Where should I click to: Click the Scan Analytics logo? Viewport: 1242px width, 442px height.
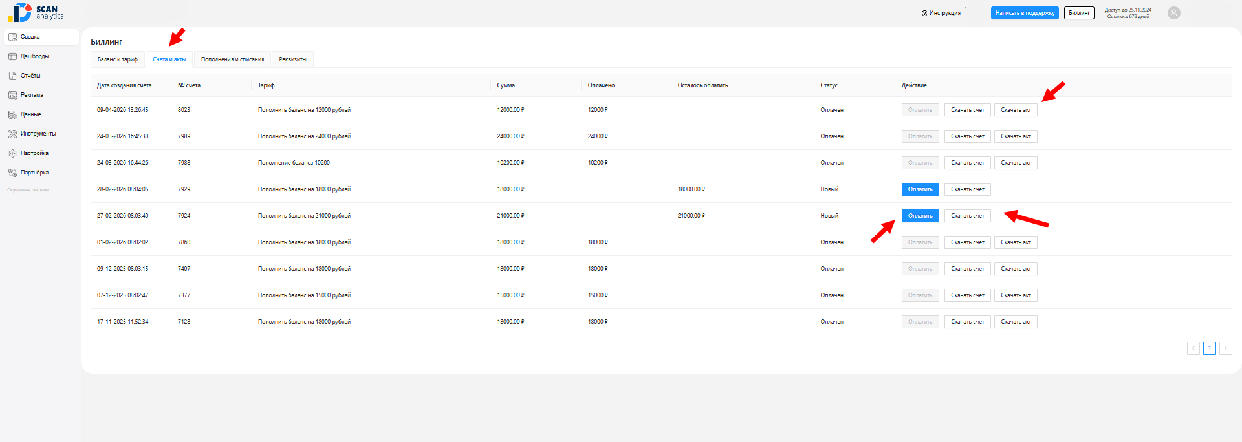36,12
